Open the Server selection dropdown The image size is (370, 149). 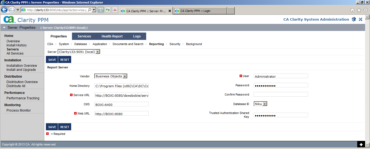pyautogui.click(x=79, y=52)
